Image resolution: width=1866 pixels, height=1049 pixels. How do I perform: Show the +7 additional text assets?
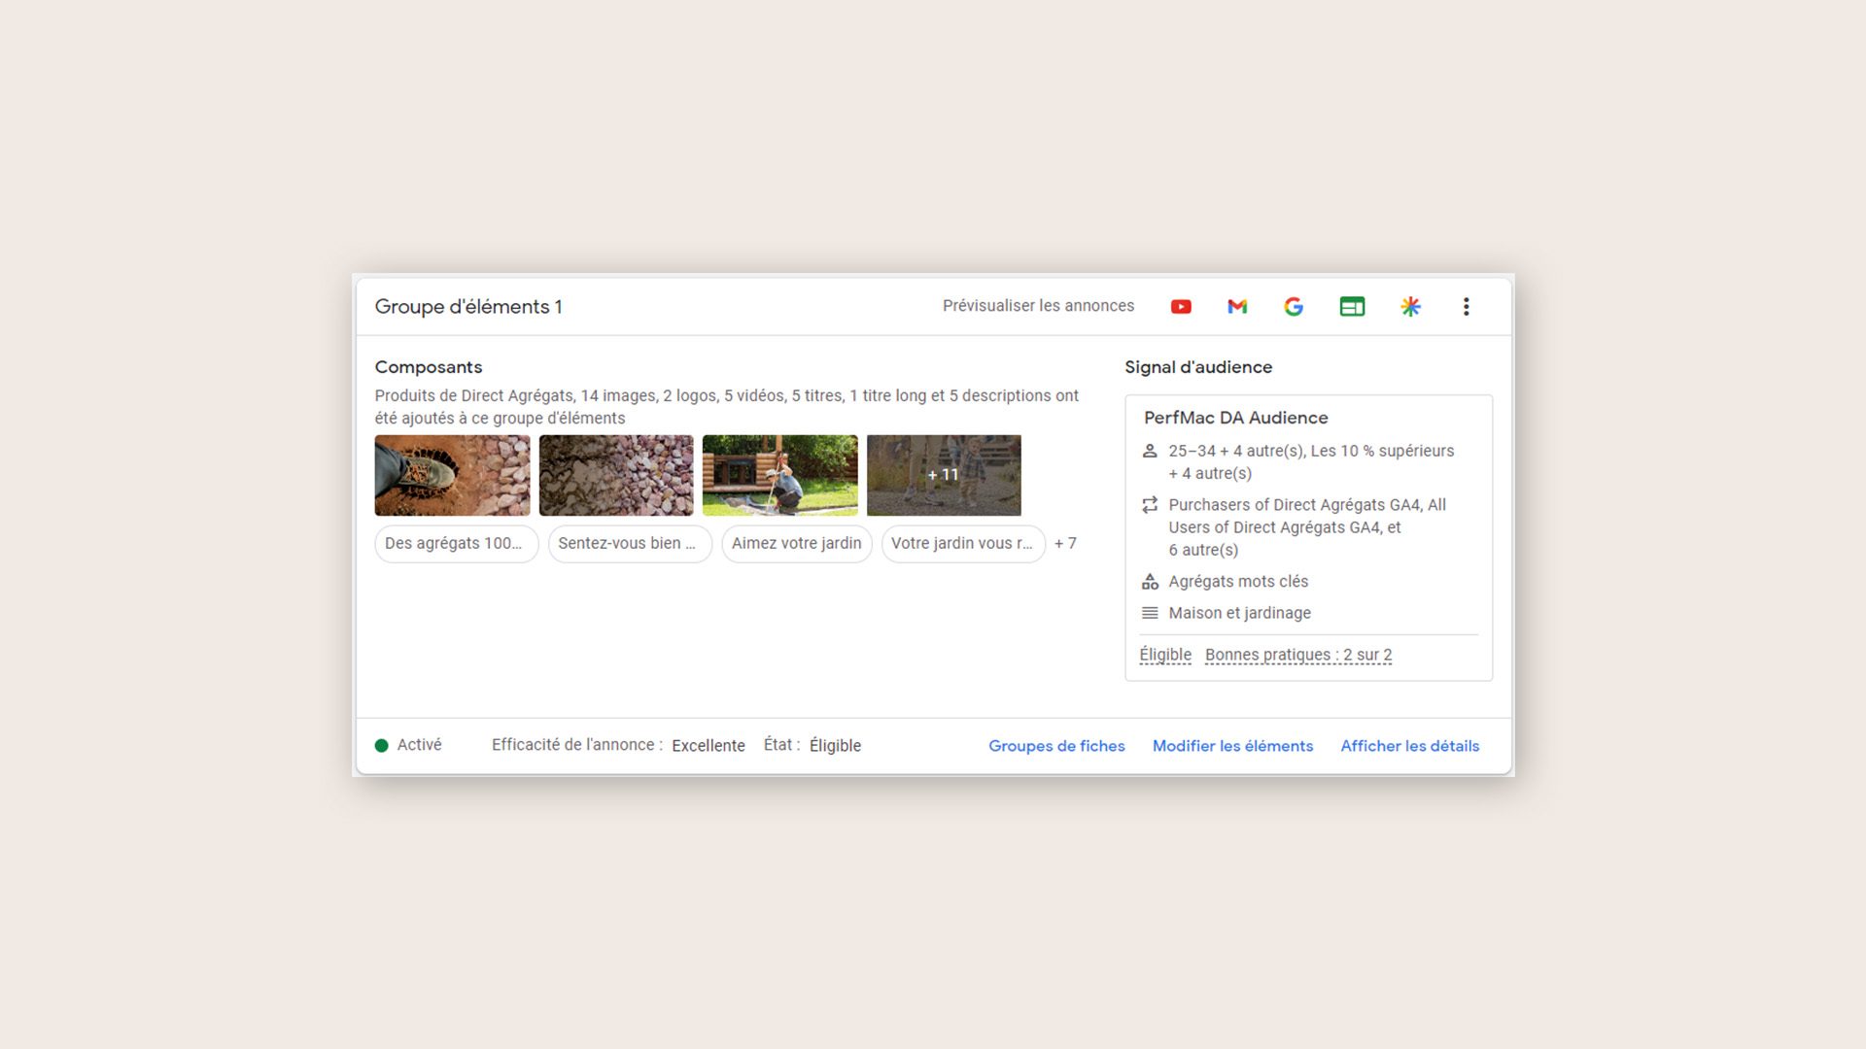click(1065, 544)
